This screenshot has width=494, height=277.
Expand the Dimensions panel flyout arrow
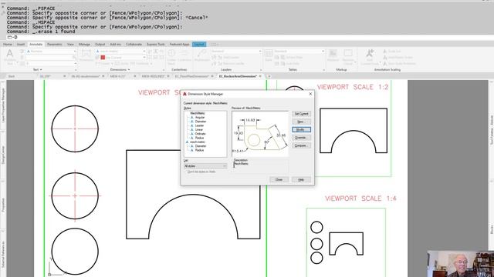coord(128,70)
